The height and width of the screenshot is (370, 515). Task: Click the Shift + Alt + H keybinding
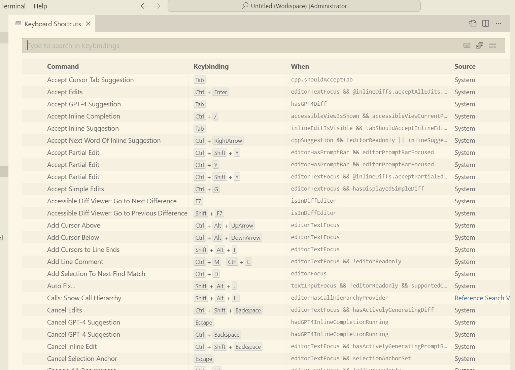tap(217, 298)
